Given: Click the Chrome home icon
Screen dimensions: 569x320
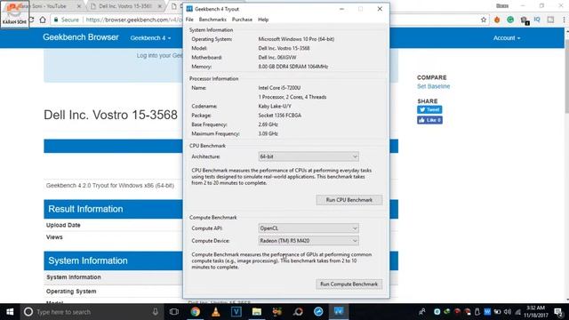Looking at the screenshot, I should point(43,20).
